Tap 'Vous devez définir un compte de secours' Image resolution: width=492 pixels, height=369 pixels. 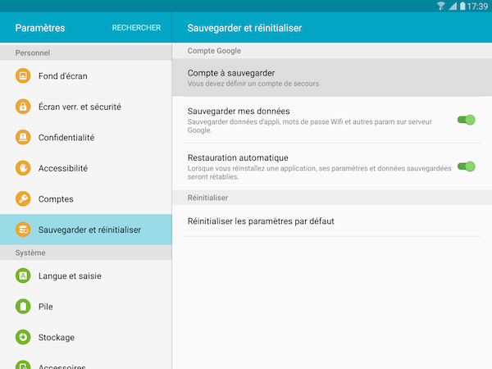(x=253, y=84)
